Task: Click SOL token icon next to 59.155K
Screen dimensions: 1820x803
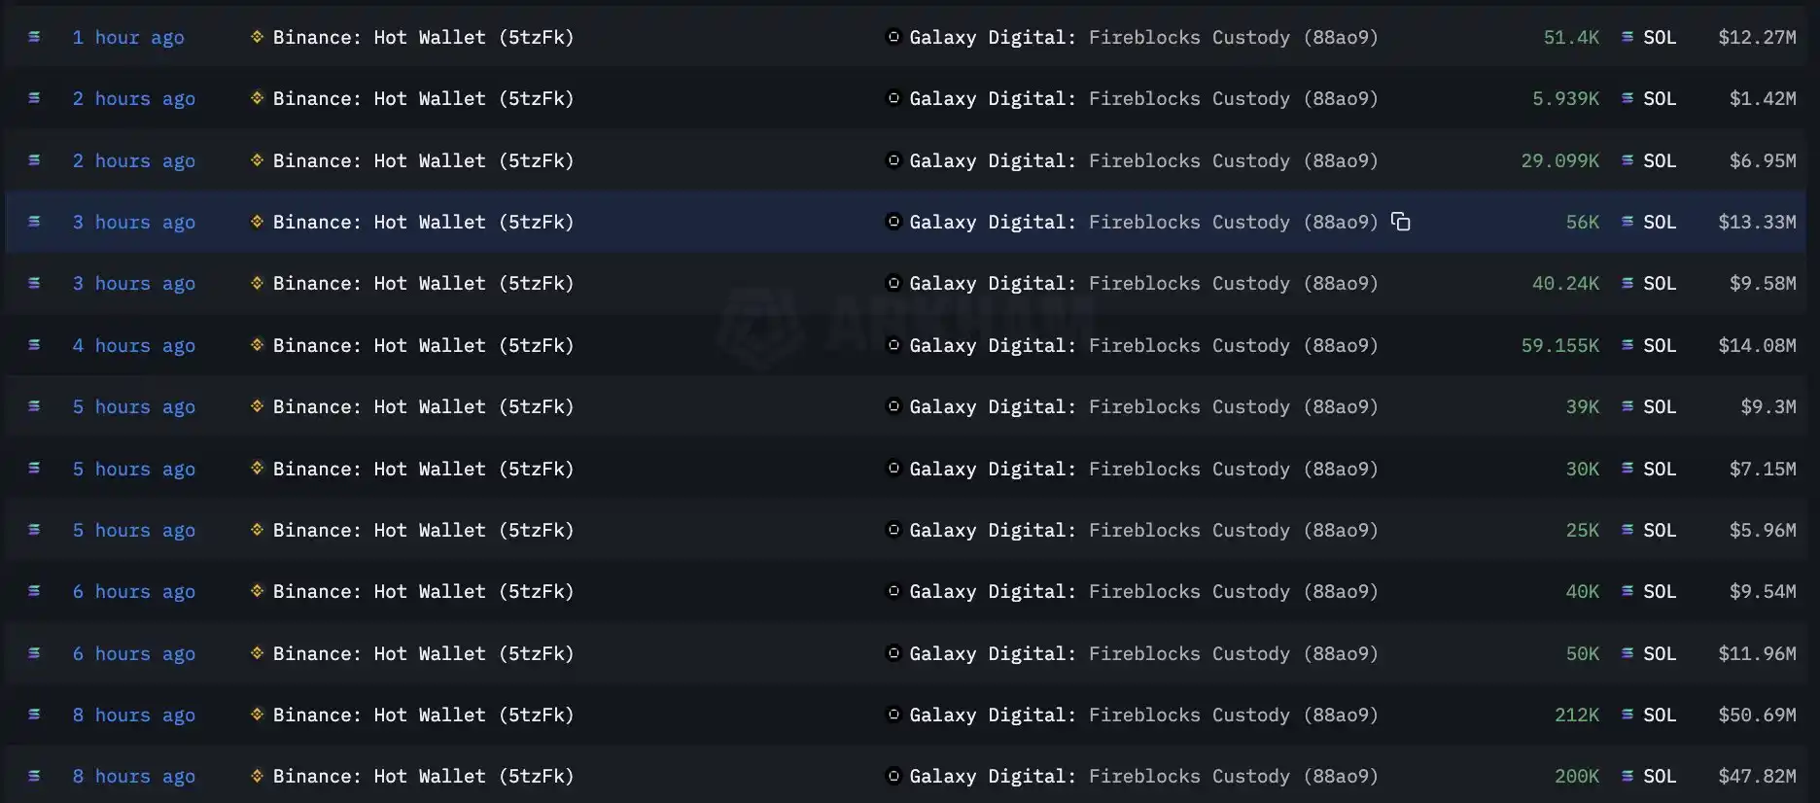Action: tap(1627, 345)
